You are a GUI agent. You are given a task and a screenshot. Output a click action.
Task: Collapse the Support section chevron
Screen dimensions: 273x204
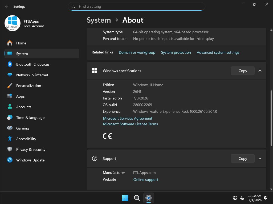pos(260,159)
